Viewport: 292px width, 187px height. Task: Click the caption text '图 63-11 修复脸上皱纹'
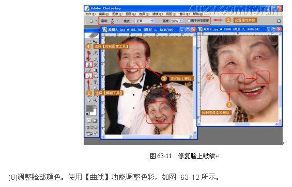(x=182, y=156)
